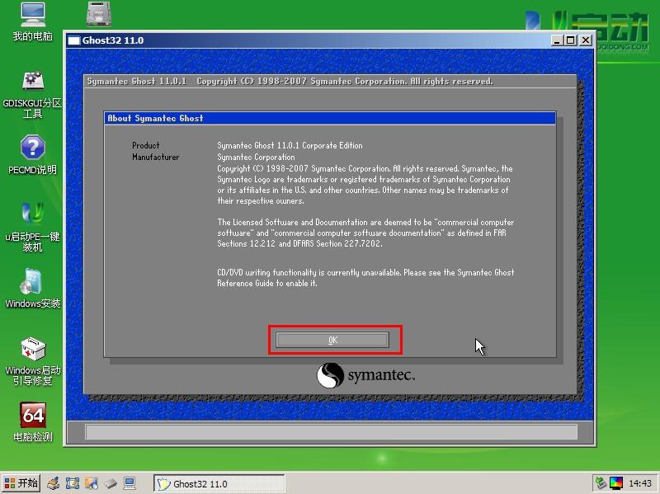This screenshot has height=494, width=660.
Task: Click OK in About Symantec Ghost dialog
Action: pyautogui.click(x=332, y=340)
